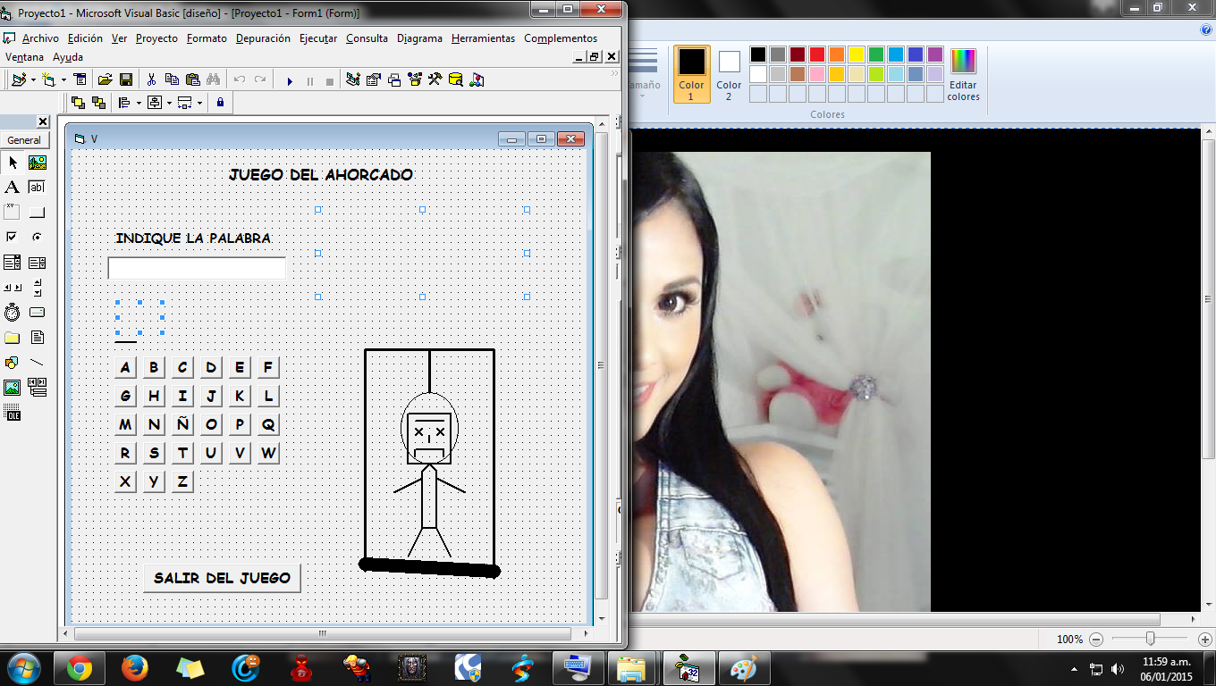Click the volume speaker icon in system tray
Image resolution: width=1216 pixels, height=686 pixels.
tap(1118, 668)
